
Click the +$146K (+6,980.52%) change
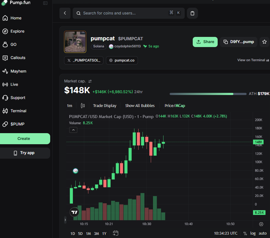click(x=113, y=92)
